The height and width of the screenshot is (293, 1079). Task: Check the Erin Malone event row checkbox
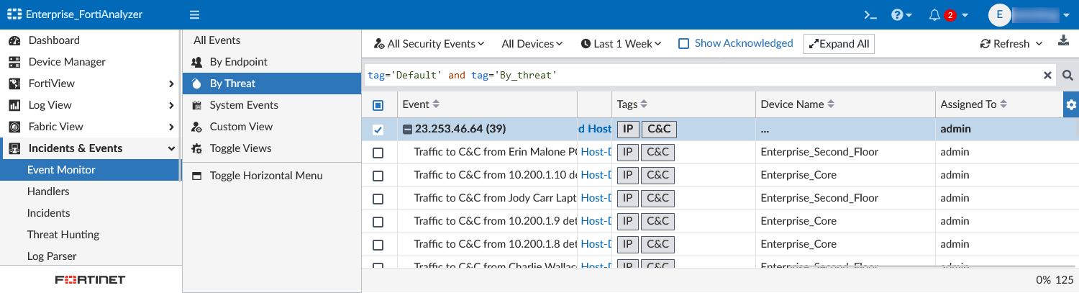click(x=378, y=153)
